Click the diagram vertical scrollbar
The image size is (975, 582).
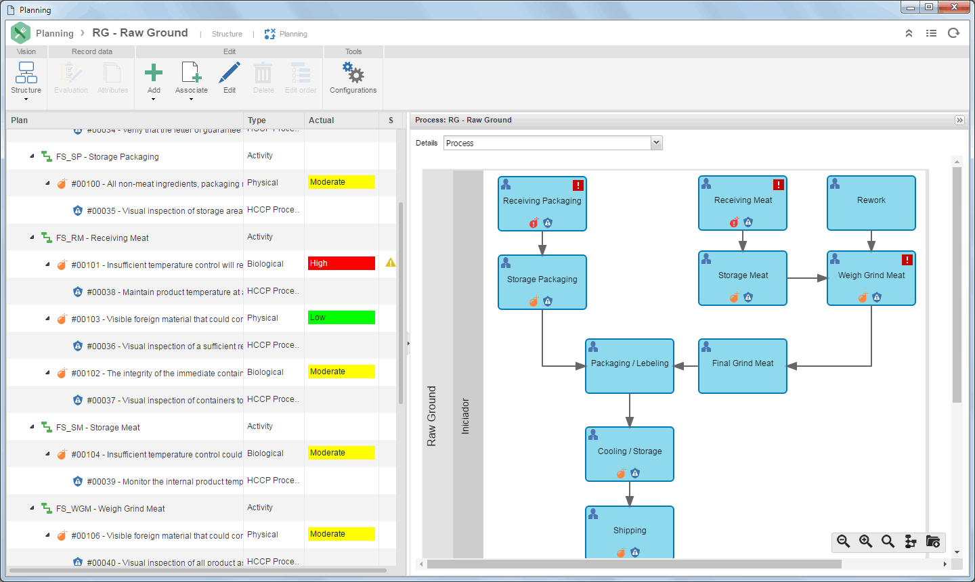957,284
